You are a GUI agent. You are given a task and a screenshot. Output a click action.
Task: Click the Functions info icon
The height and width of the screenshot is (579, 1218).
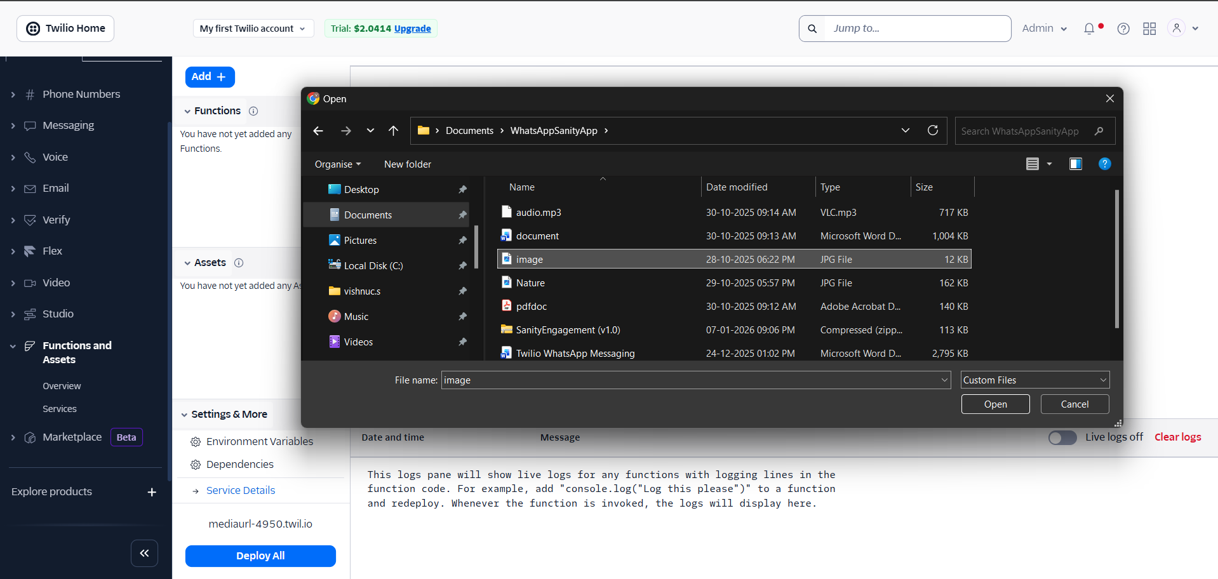[x=253, y=111]
